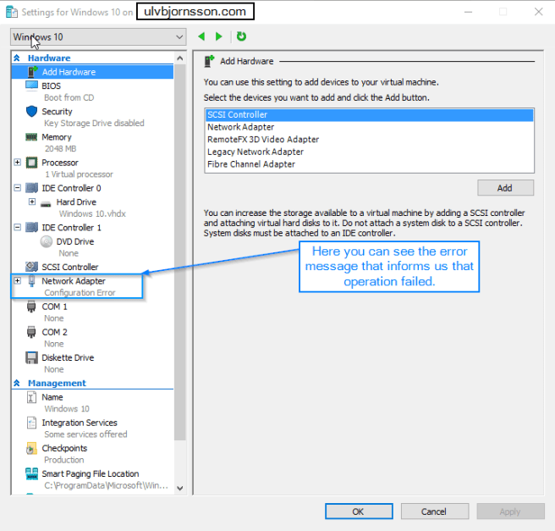Click the BIOS monitor icon

pyautogui.click(x=31, y=86)
